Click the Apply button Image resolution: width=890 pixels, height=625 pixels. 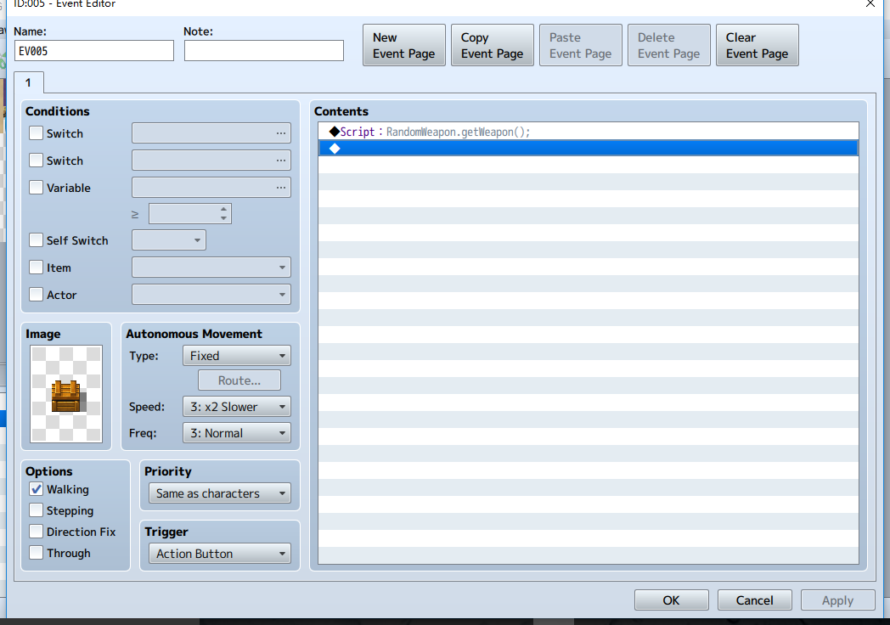[x=838, y=600]
